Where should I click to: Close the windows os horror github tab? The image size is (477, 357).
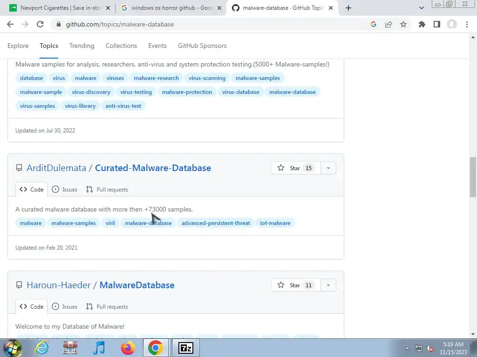click(219, 8)
